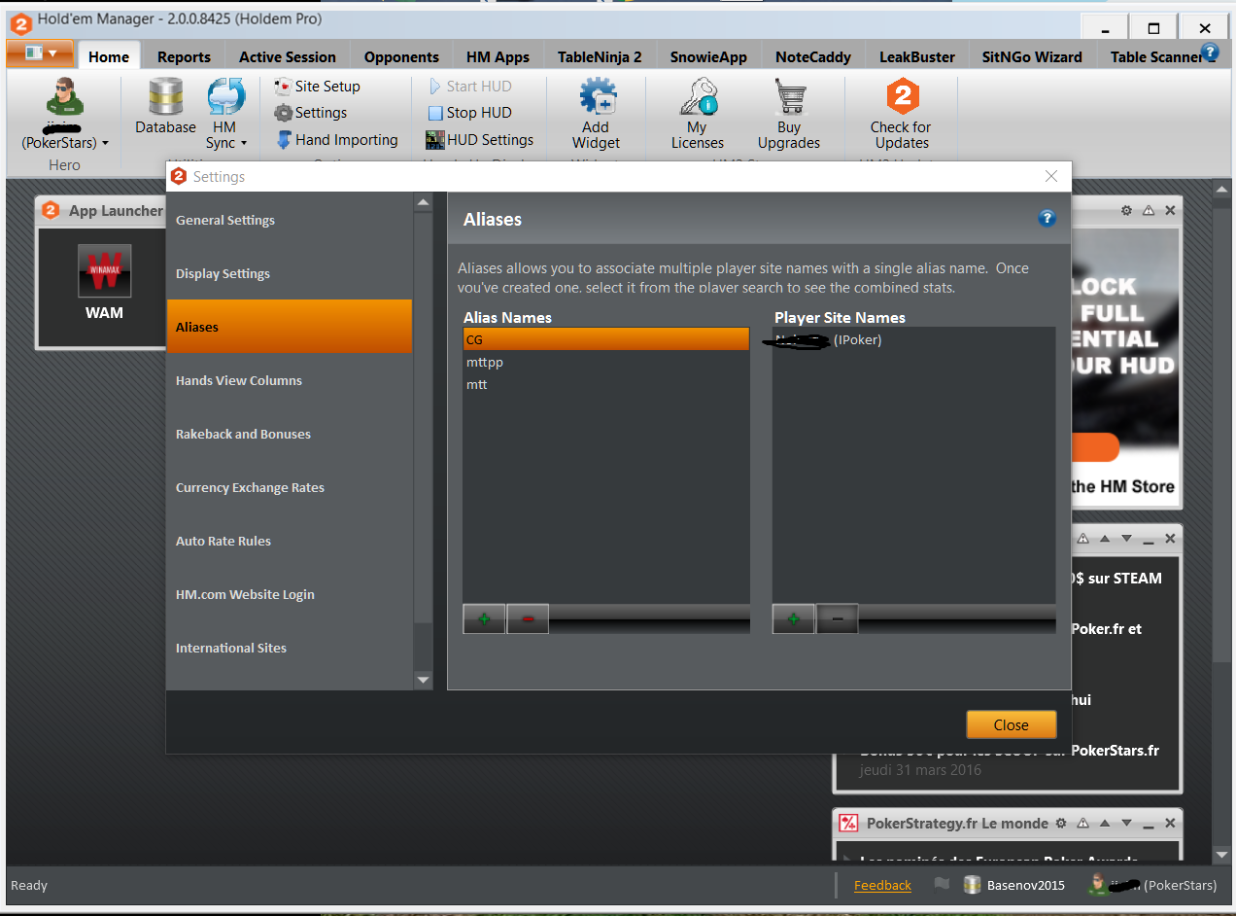Select Currency Exchange Rates
Image resolution: width=1236 pixels, height=916 pixels.
290,487
